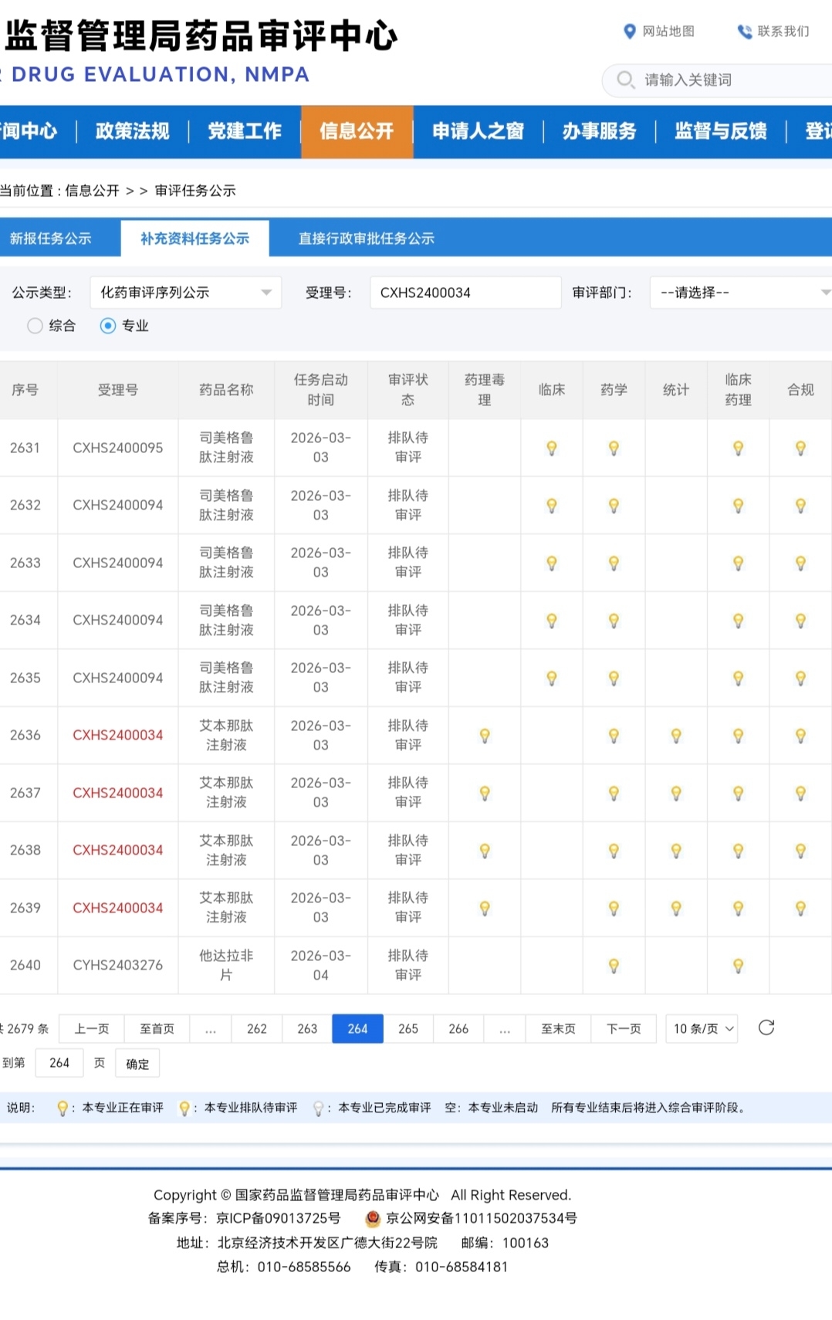Click the clinical bulb icon in row 2631
This screenshot has height=1320, width=832.
click(x=552, y=448)
